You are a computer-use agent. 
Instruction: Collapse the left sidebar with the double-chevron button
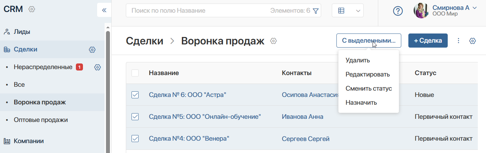104,10
